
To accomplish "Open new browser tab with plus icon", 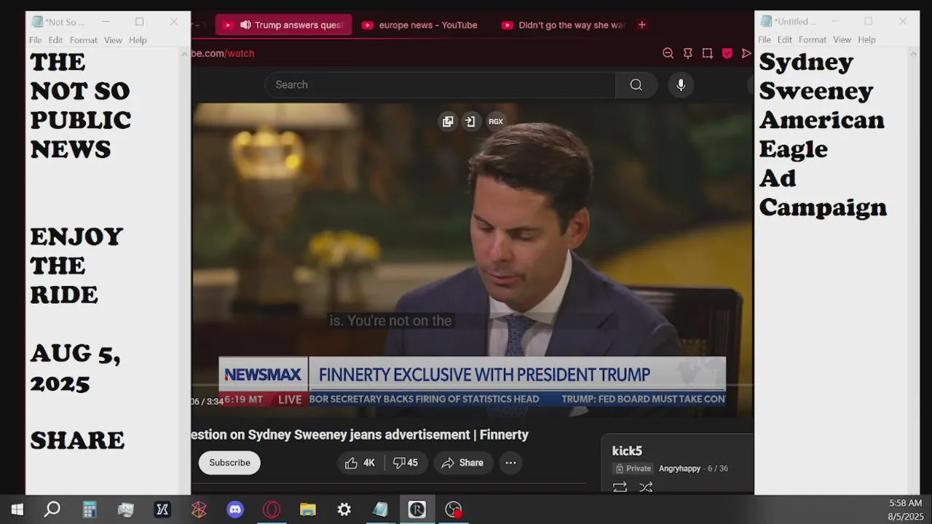I will click(x=641, y=25).
